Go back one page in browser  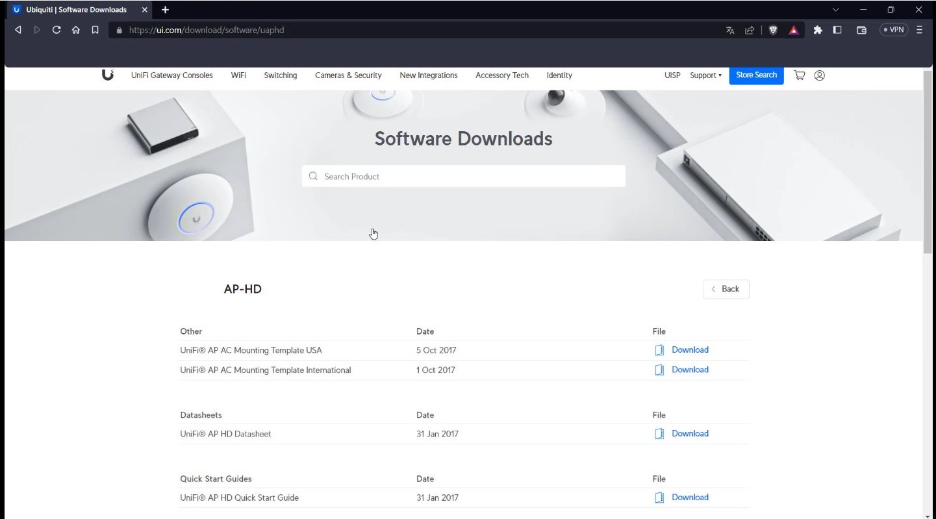(x=18, y=30)
